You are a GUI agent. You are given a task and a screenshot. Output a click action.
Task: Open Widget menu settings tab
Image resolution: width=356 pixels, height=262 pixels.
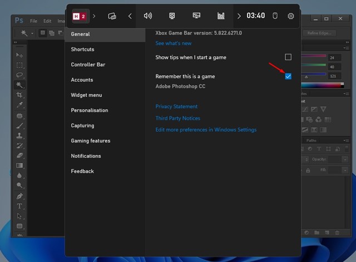pyautogui.click(x=105, y=95)
